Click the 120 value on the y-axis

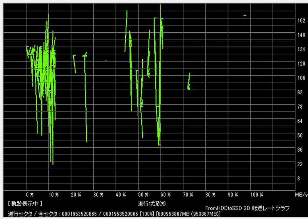coord(301,64)
